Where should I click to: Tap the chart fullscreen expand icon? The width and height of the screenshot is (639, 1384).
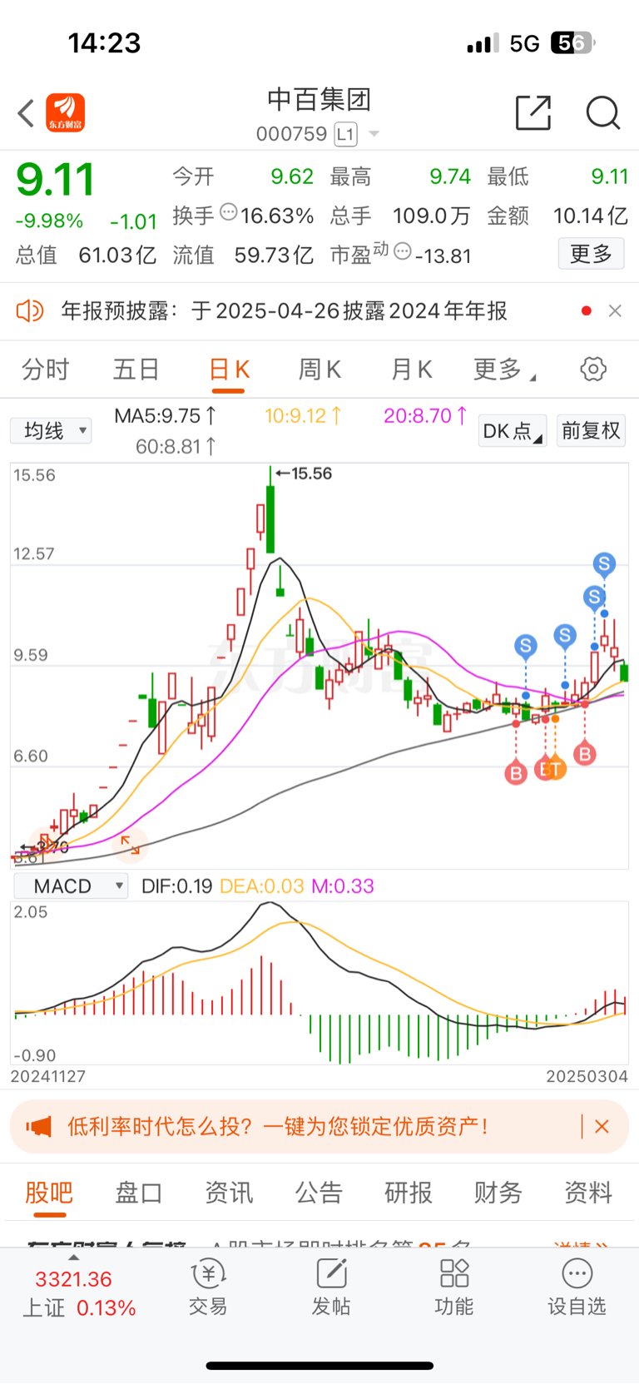[130, 845]
